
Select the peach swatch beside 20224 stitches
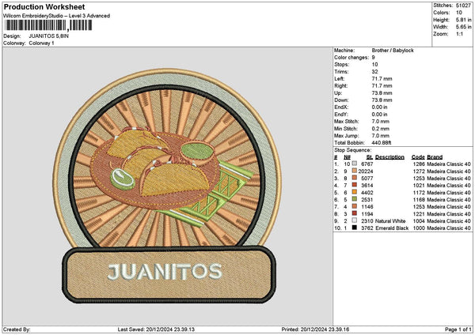tap(354, 171)
